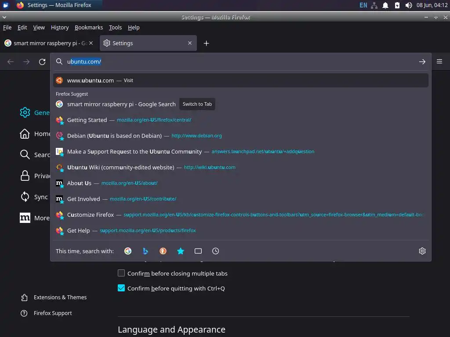Open More from Mozilla icon
The image size is (450, 337).
[25, 218]
